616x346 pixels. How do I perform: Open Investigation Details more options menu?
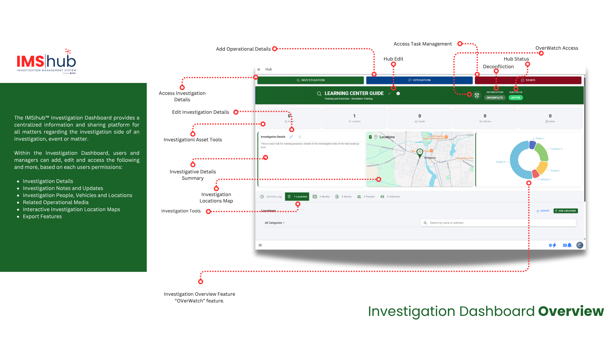[300, 137]
